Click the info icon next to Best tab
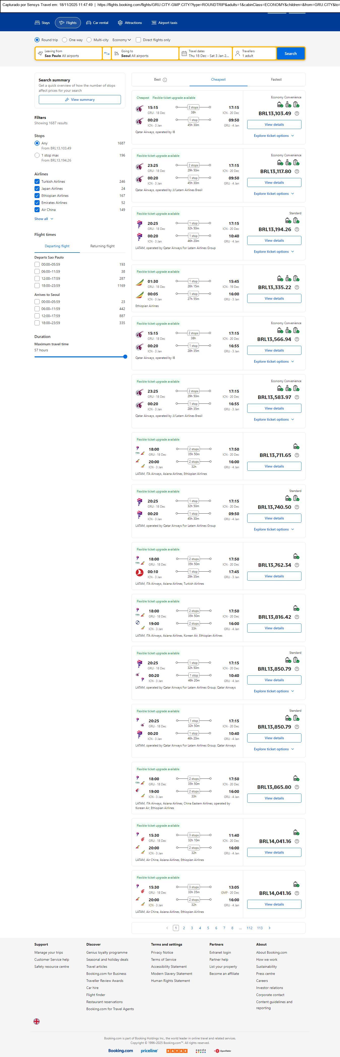 165,80
